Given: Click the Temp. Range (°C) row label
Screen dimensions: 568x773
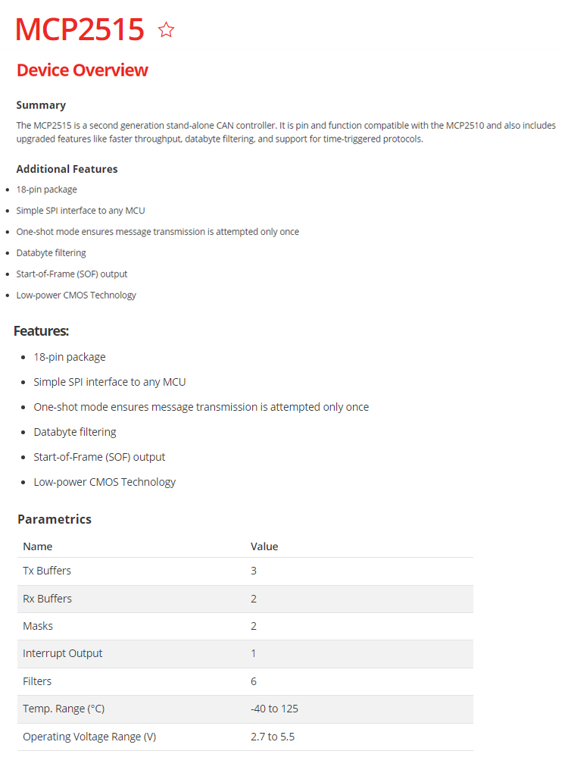Looking at the screenshot, I should click(x=64, y=709).
